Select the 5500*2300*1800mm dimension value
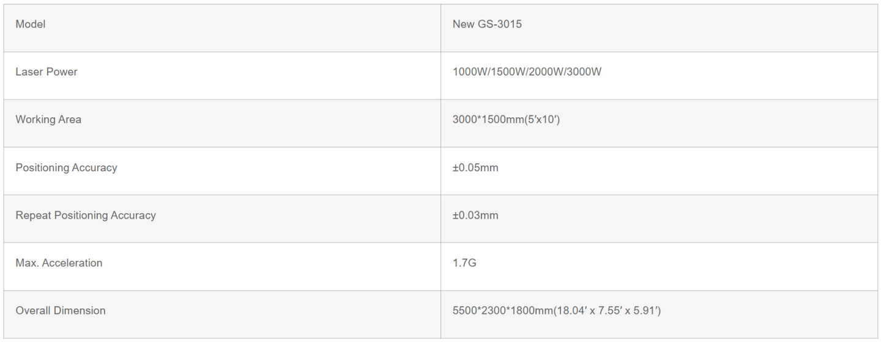Screen dimensions: 881x342 557,310
